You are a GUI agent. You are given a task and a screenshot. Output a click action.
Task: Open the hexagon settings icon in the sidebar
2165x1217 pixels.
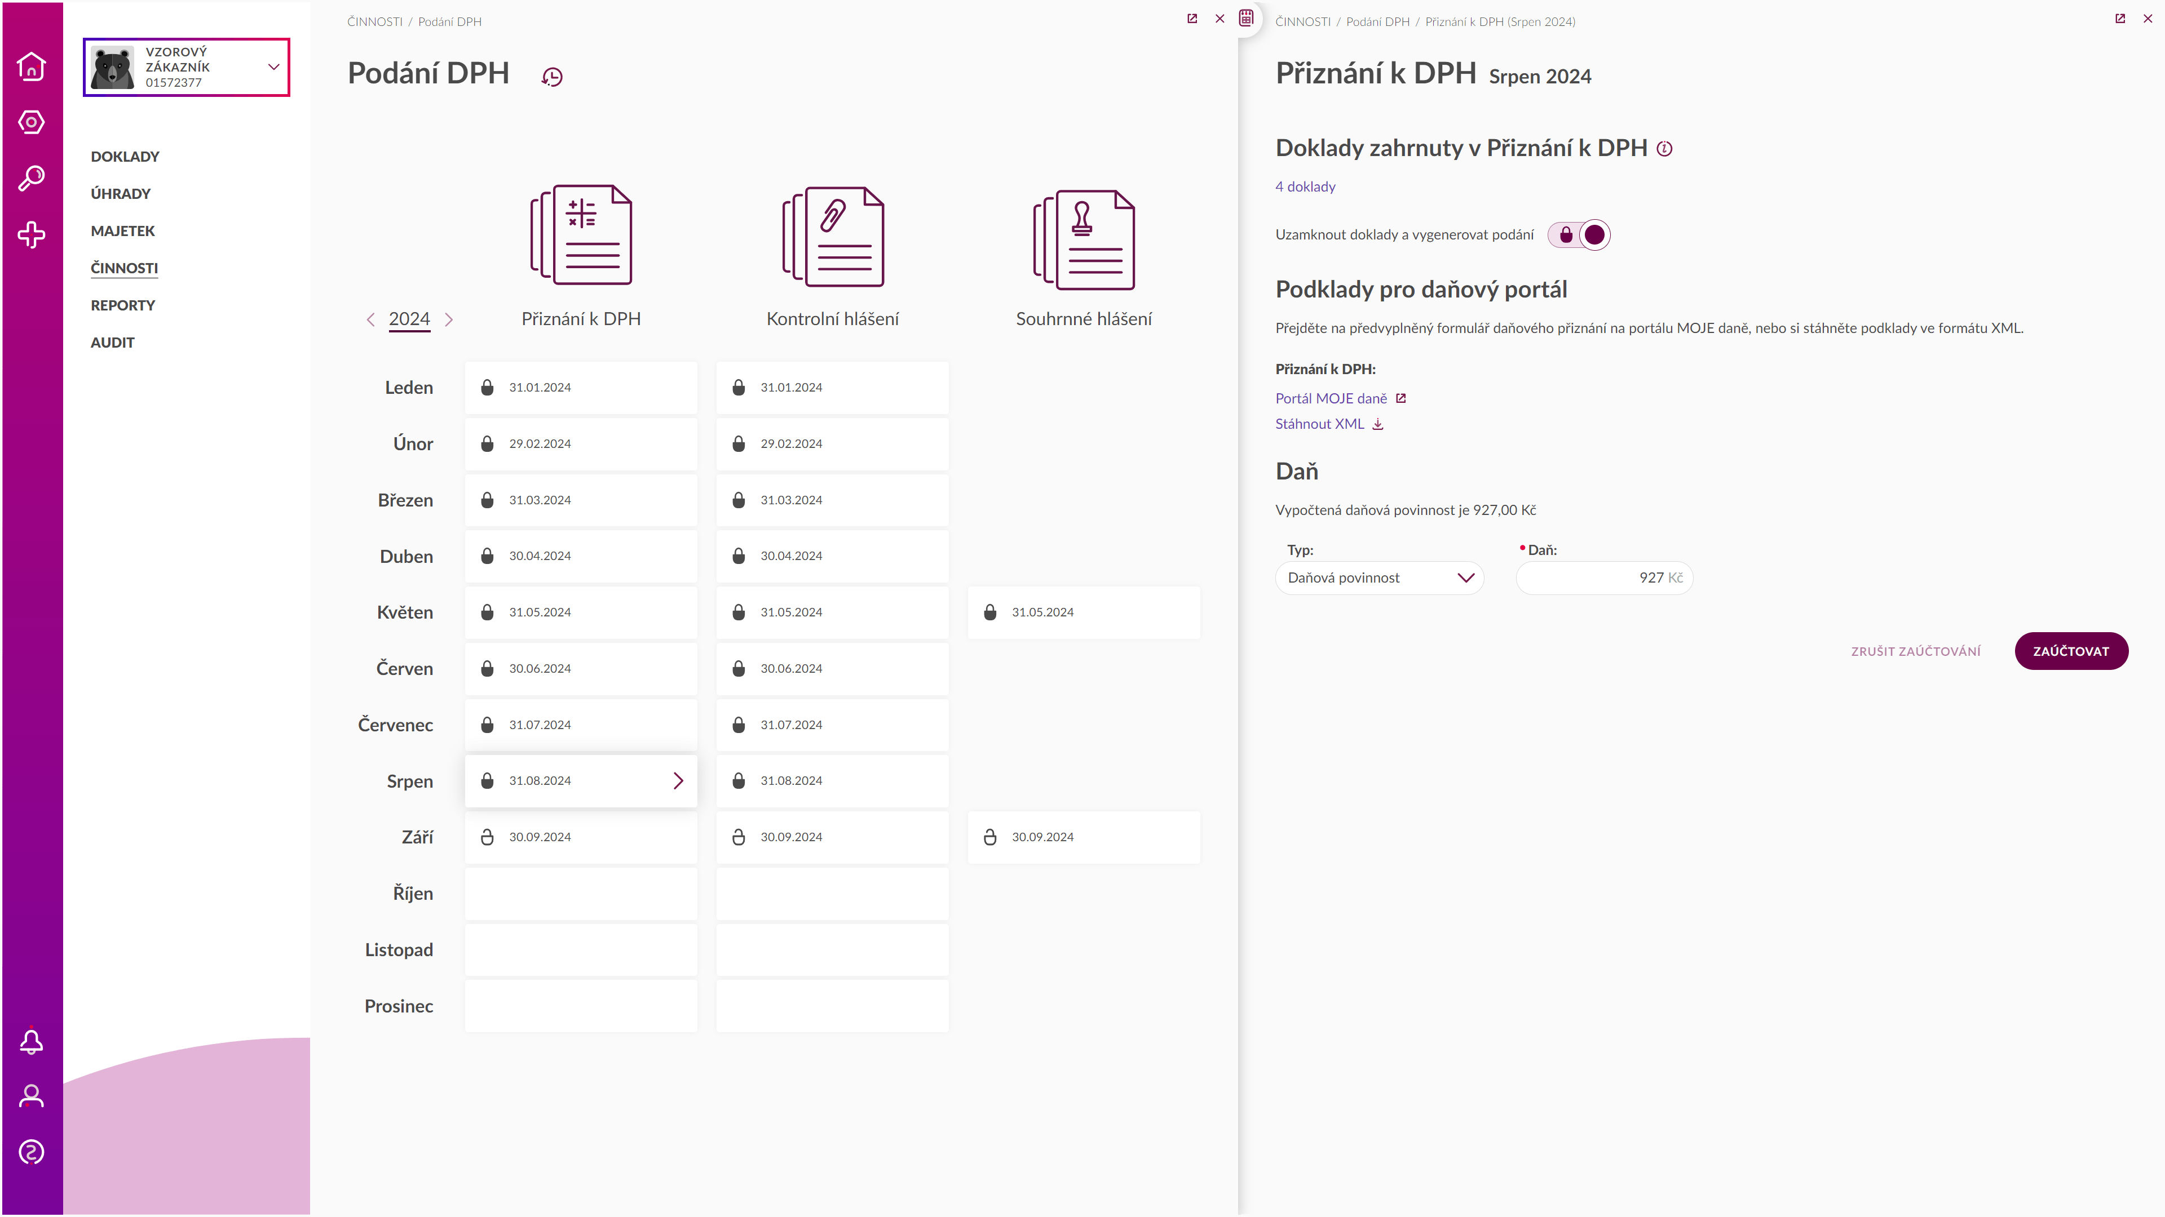[x=31, y=123]
